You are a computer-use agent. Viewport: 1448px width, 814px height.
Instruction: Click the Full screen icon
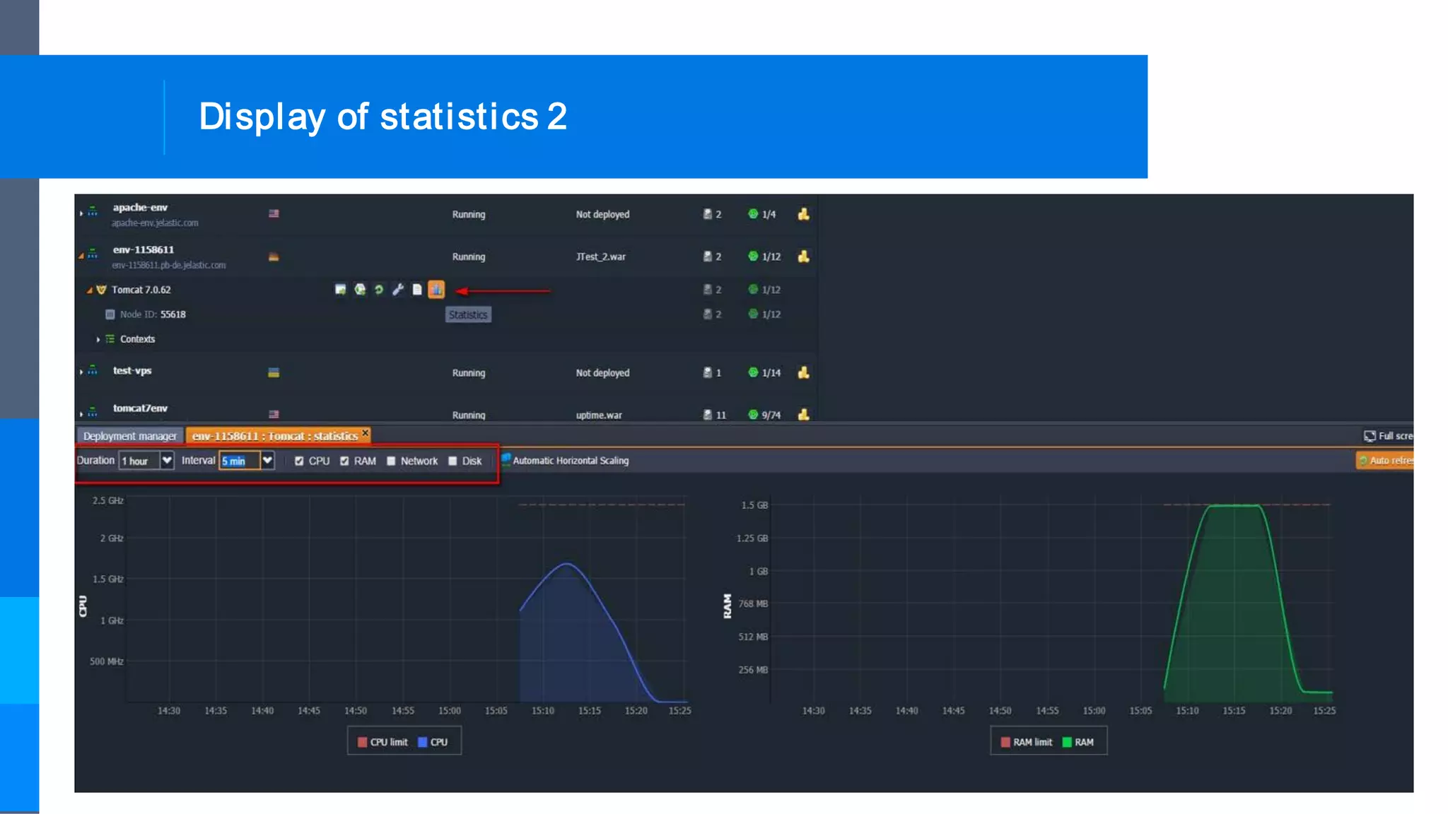click(x=1370, y=436)
